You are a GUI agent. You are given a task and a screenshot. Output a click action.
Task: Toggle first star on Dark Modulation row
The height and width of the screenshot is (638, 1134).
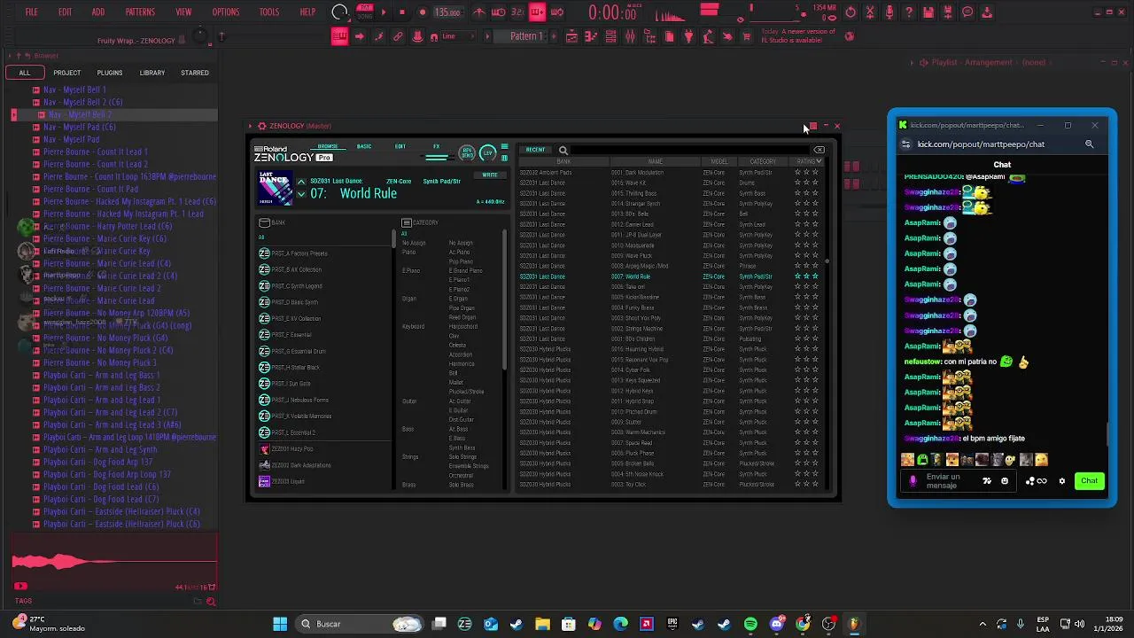797,173
